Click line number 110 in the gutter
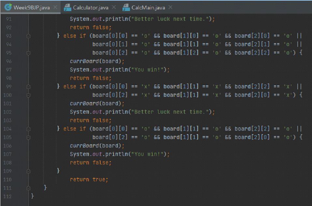 [x=7, y=180]
